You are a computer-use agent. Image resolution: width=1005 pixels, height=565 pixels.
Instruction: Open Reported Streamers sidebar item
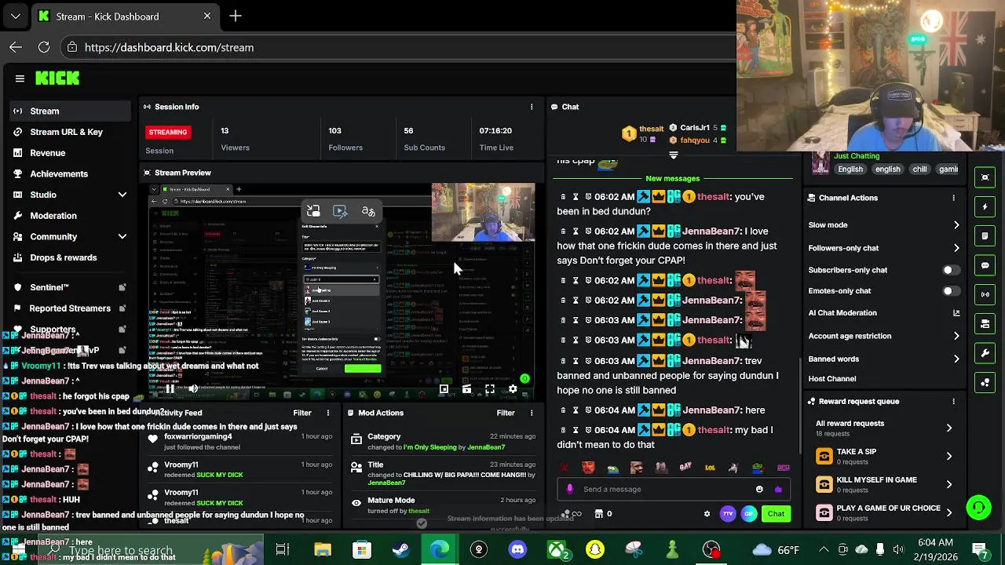point(71,308)
